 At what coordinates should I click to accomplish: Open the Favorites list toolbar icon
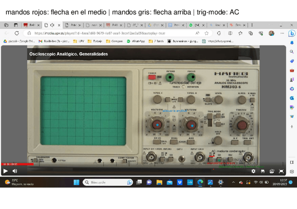click(x=240, y=33)
